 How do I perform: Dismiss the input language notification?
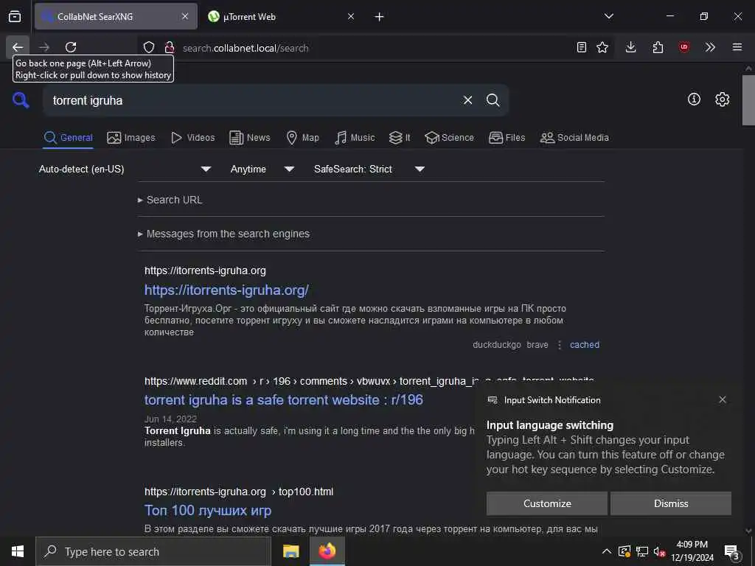point(671,503)
